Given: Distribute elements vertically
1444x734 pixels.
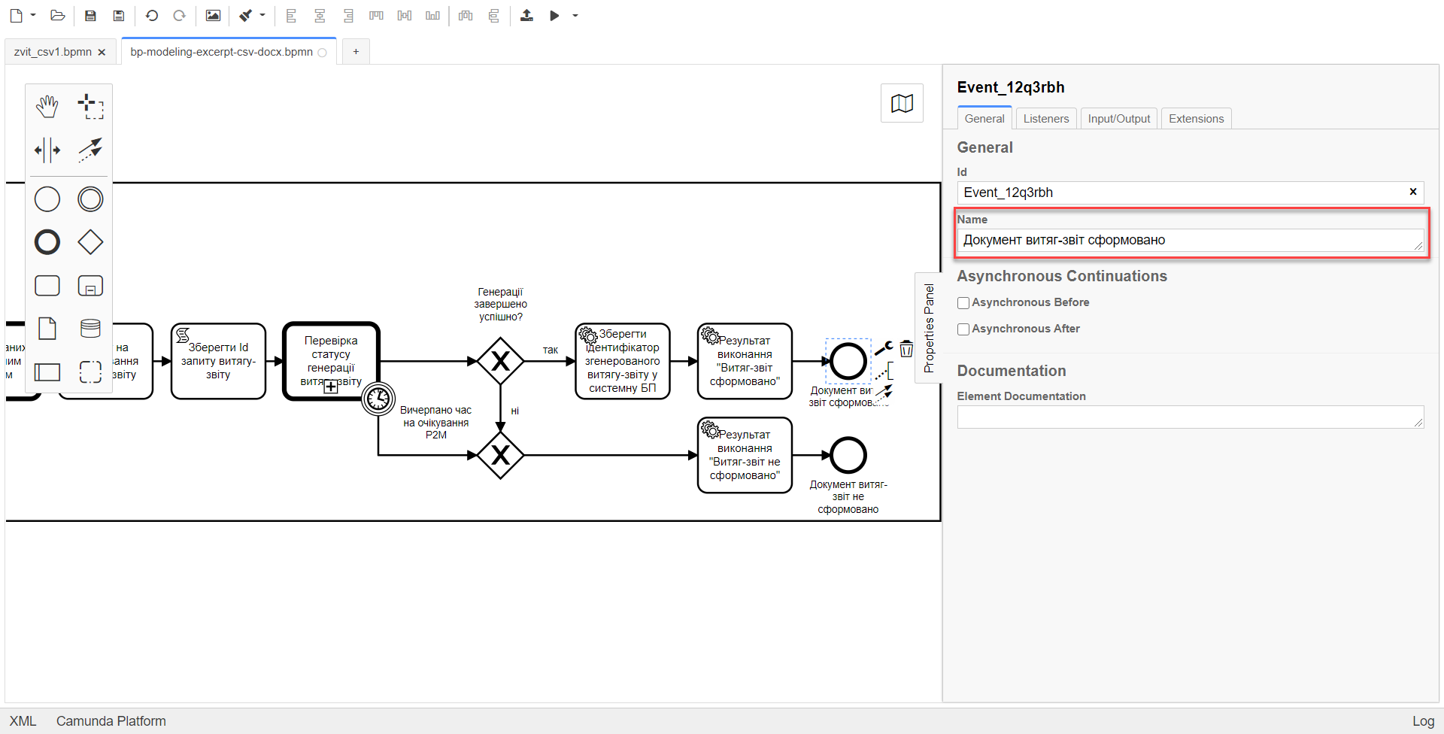Looking at the screenshot, I should [494, 15].
